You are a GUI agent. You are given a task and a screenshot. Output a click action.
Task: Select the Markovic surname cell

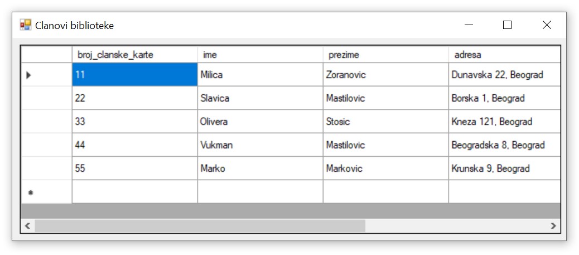click(x=385, y=169)
